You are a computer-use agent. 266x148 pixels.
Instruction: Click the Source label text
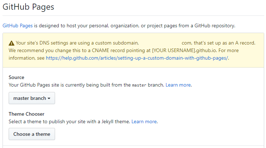(x=17, y=77)
